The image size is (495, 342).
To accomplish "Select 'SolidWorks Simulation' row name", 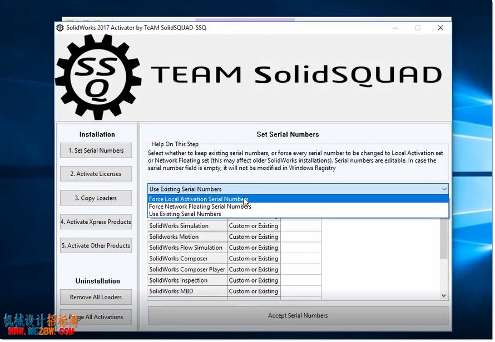I will coord(187,226).
